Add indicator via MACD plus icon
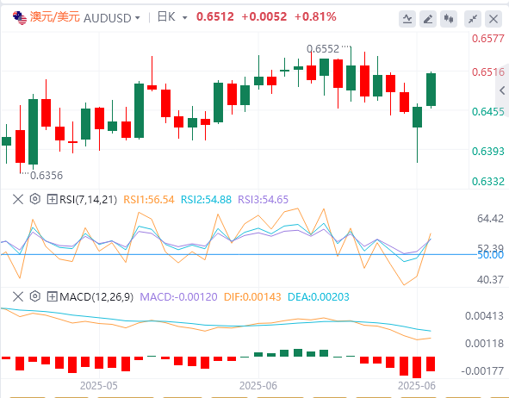Screen dimensions: 509x398 point(52,296)
